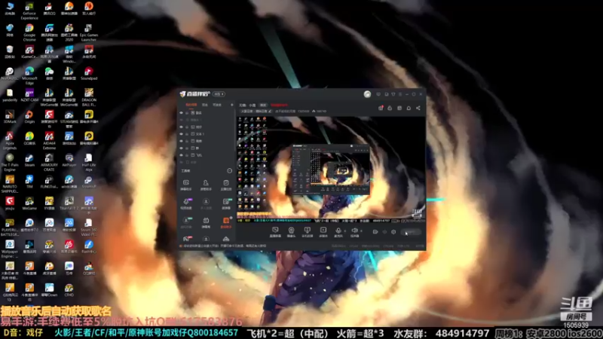
Task: Open the main menu icon in the title bar
Action: pyautogui.click(x=400, y=94)
